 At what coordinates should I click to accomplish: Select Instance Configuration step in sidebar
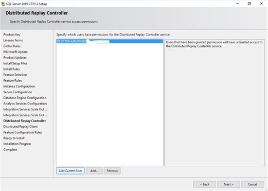coord(19,87)
